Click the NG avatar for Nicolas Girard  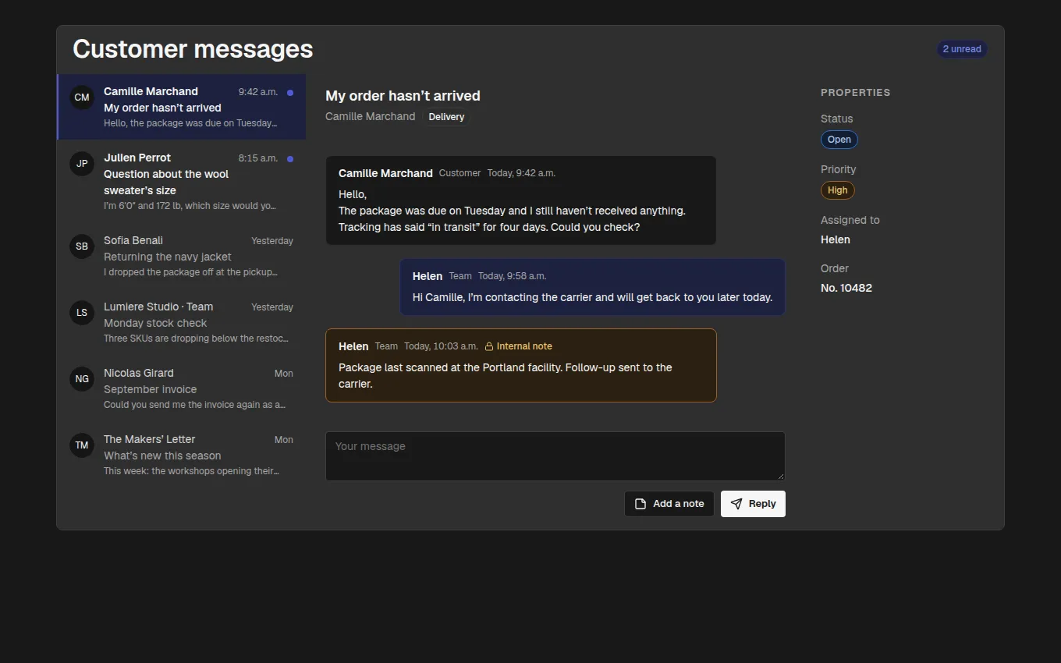pos(82,379)
